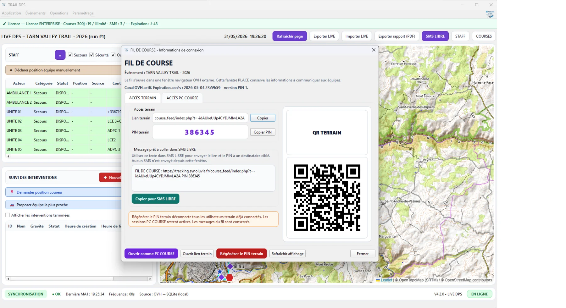Open the Opérations menu
Screen dimensions: 566x308
click(x=59, y=13)
